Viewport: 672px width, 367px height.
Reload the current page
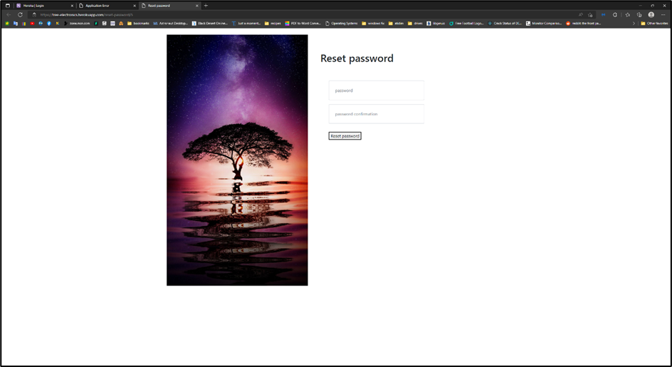pos(20,14)
